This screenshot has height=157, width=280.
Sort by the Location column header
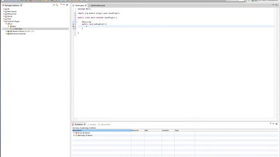pyautogui.click(x=168, y=130)
